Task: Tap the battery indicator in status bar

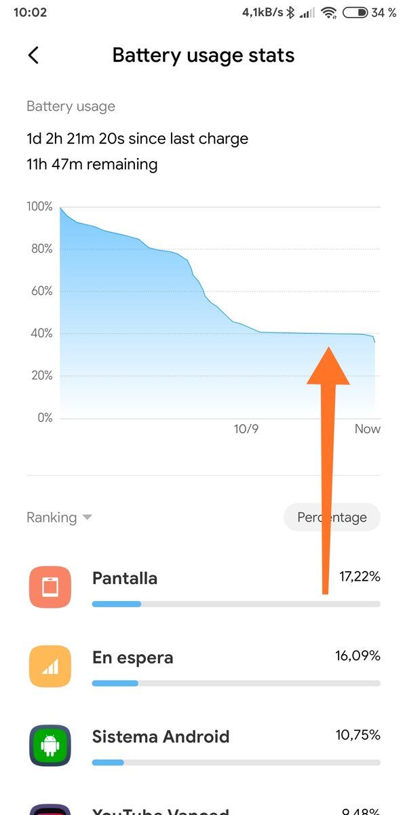Action: click(x=355, y=12)
